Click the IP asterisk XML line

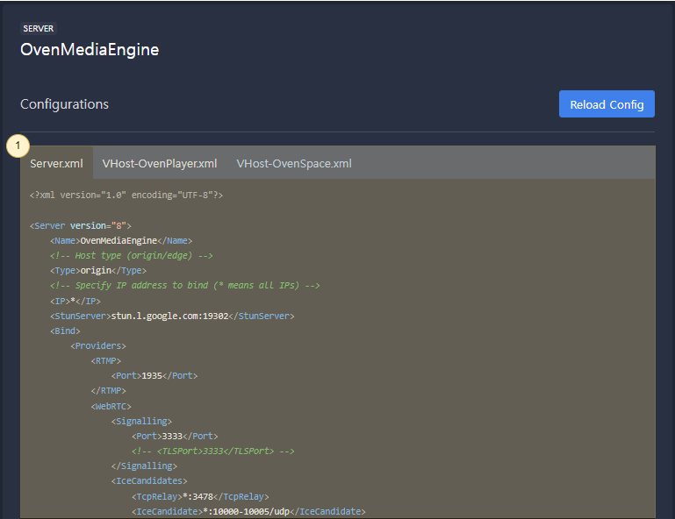75,301
